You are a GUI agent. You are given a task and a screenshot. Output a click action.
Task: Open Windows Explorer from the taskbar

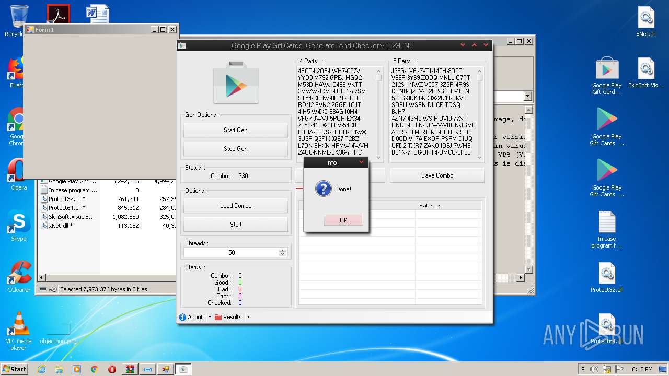tap(59, 369)
